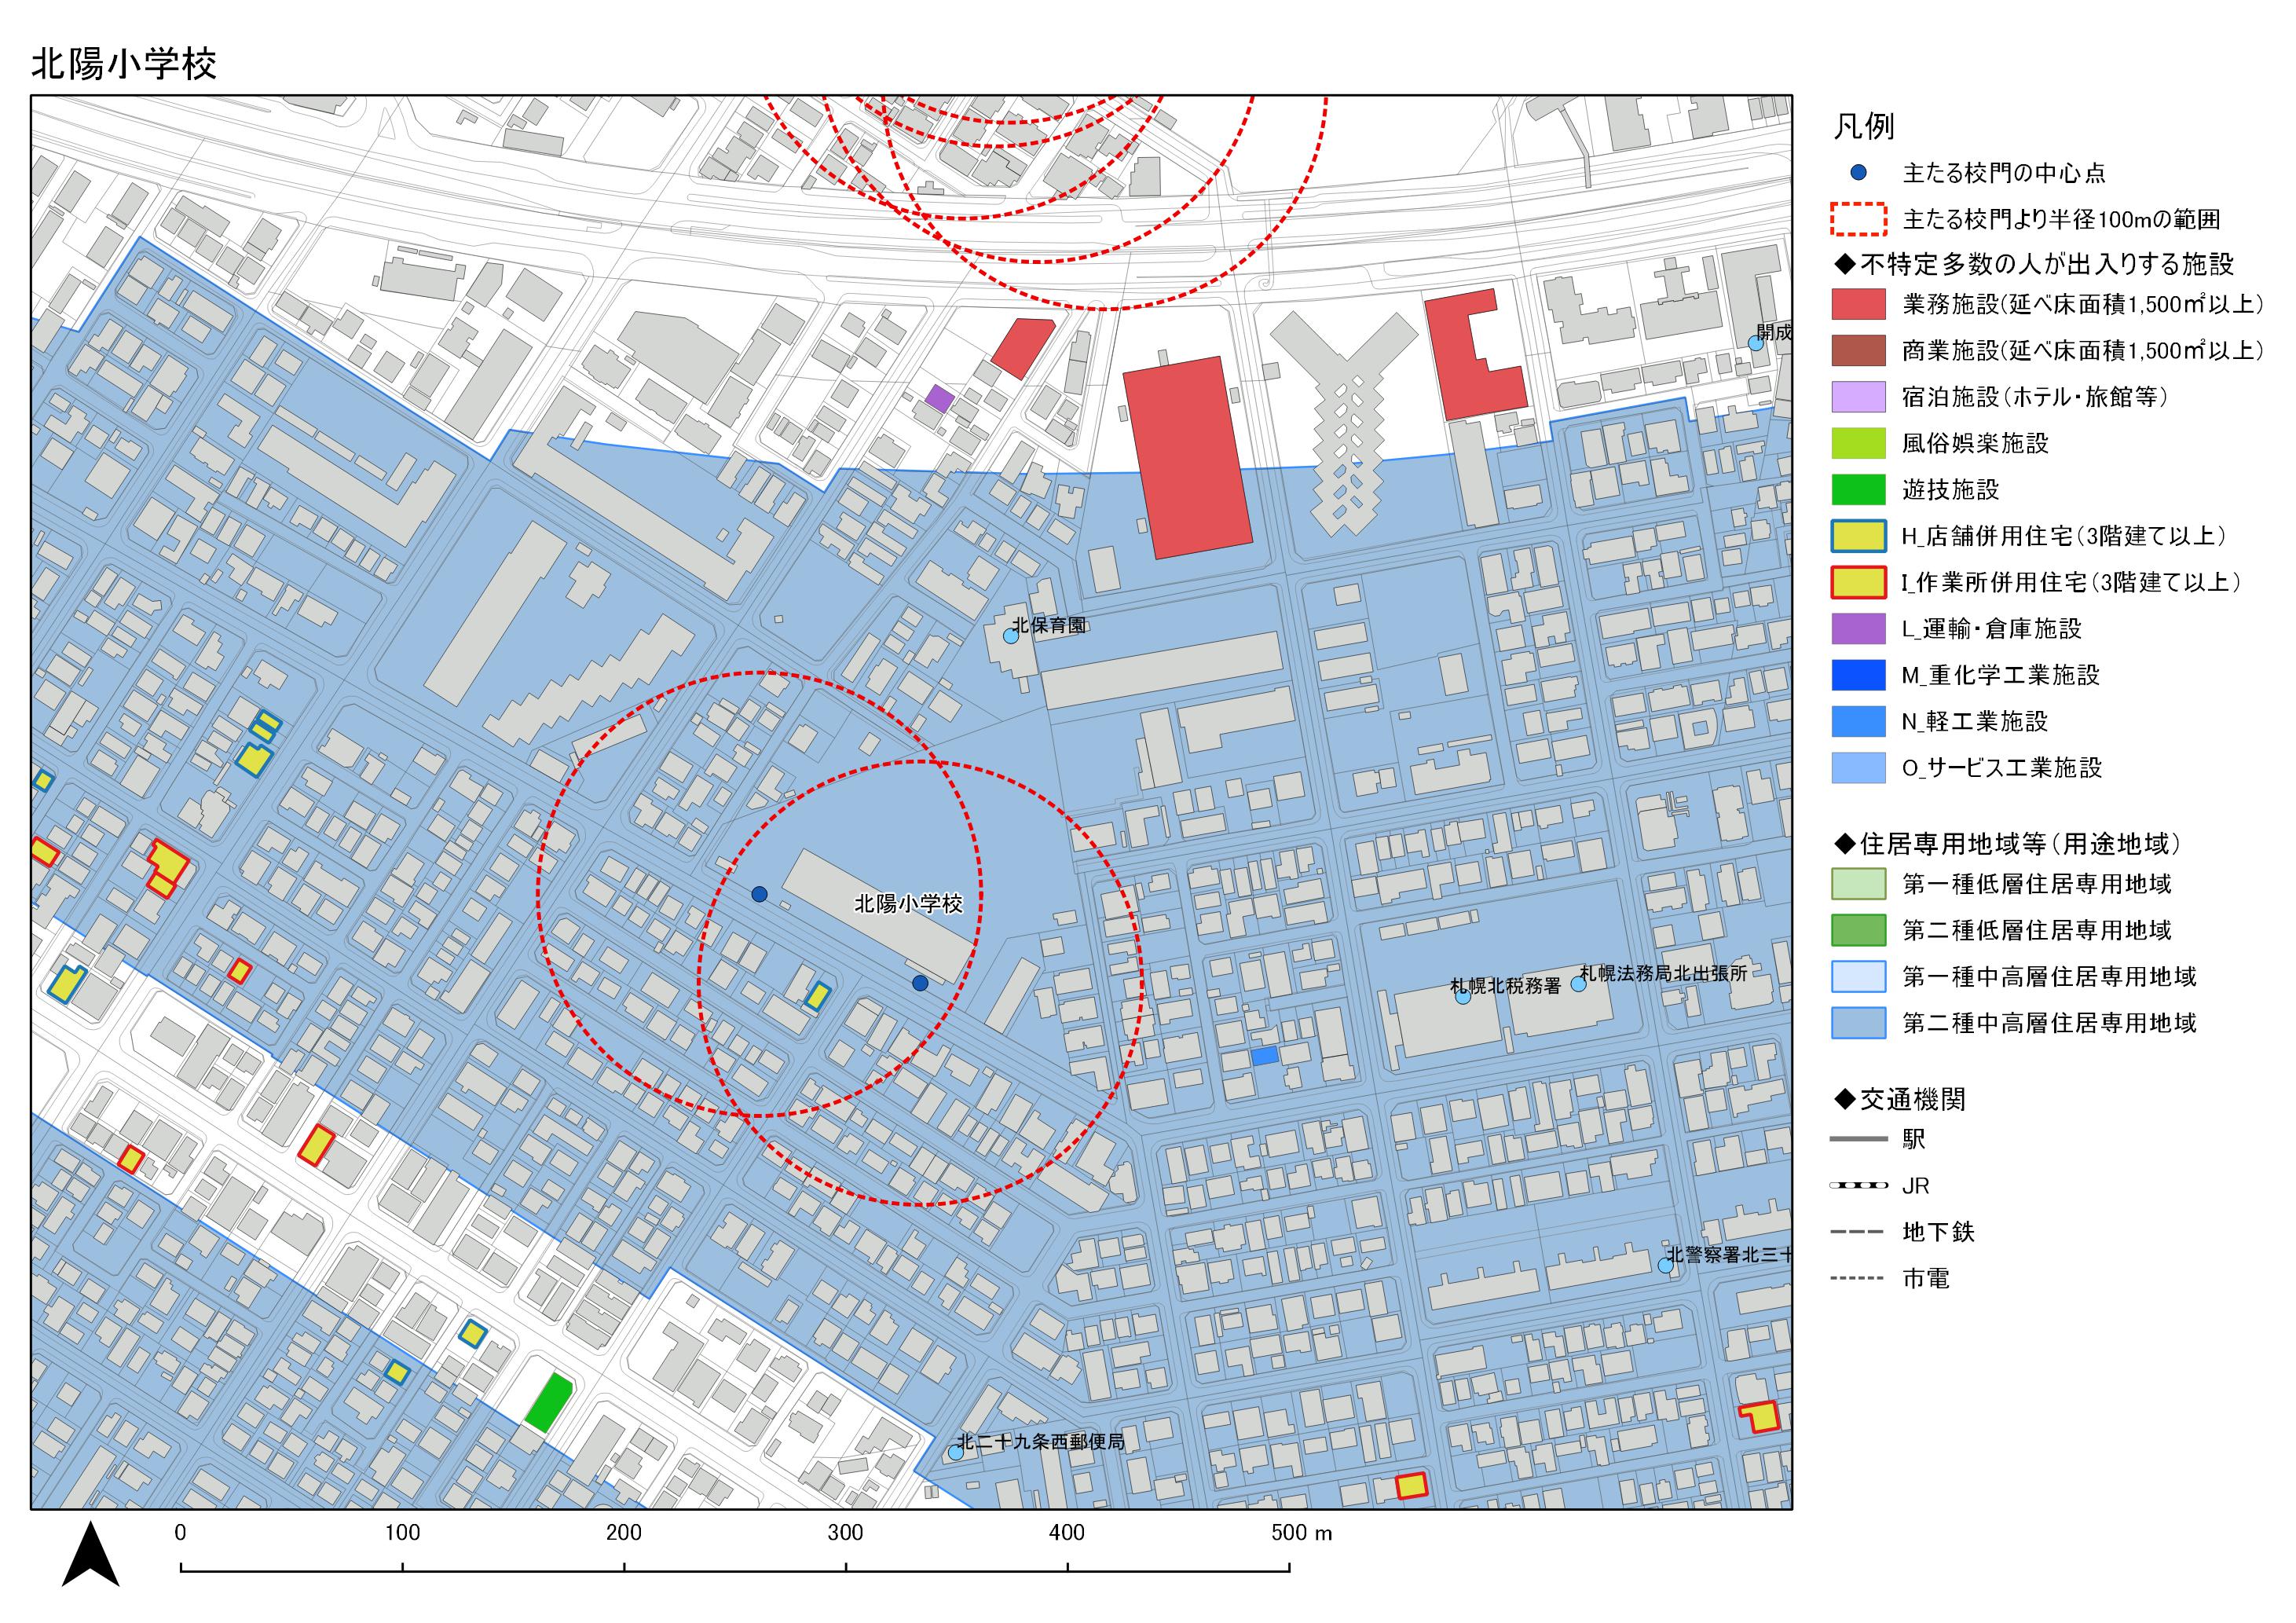The height and width of the screenshot is (1623, 2296).
Task: Click the 北保育園 location marker
Action: tap(1010, 635)
